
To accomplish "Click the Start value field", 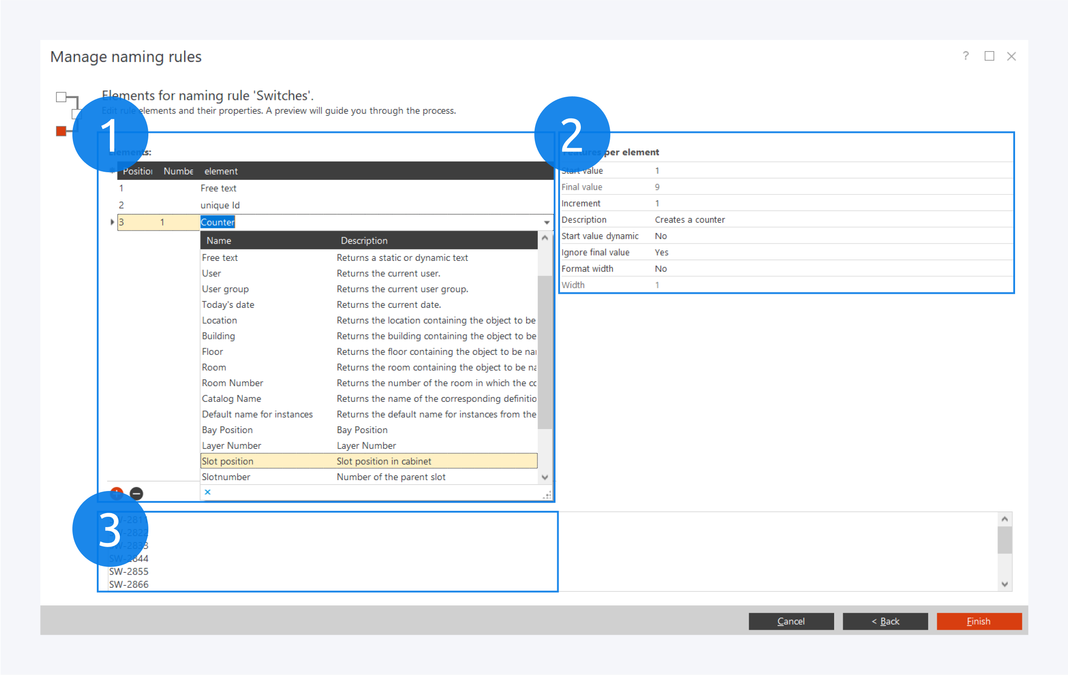I will 657,171.
